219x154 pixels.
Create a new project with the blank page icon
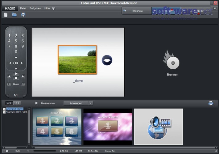6,15
